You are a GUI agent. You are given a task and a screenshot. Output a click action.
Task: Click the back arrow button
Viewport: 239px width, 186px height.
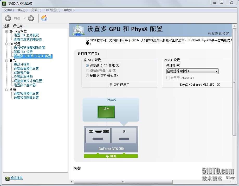8,18
